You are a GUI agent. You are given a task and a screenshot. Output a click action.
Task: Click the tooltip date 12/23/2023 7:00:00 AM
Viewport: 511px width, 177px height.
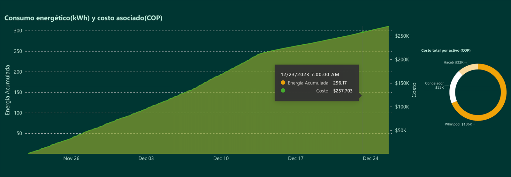310,75
